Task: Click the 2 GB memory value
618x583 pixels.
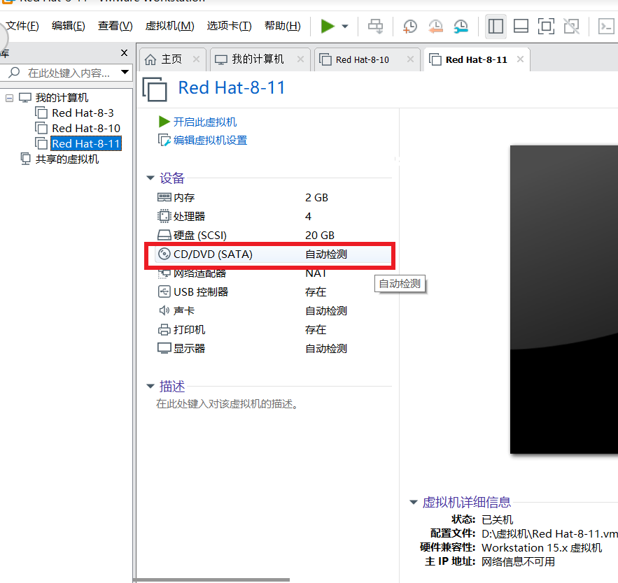Action: [x=316, y=198]
